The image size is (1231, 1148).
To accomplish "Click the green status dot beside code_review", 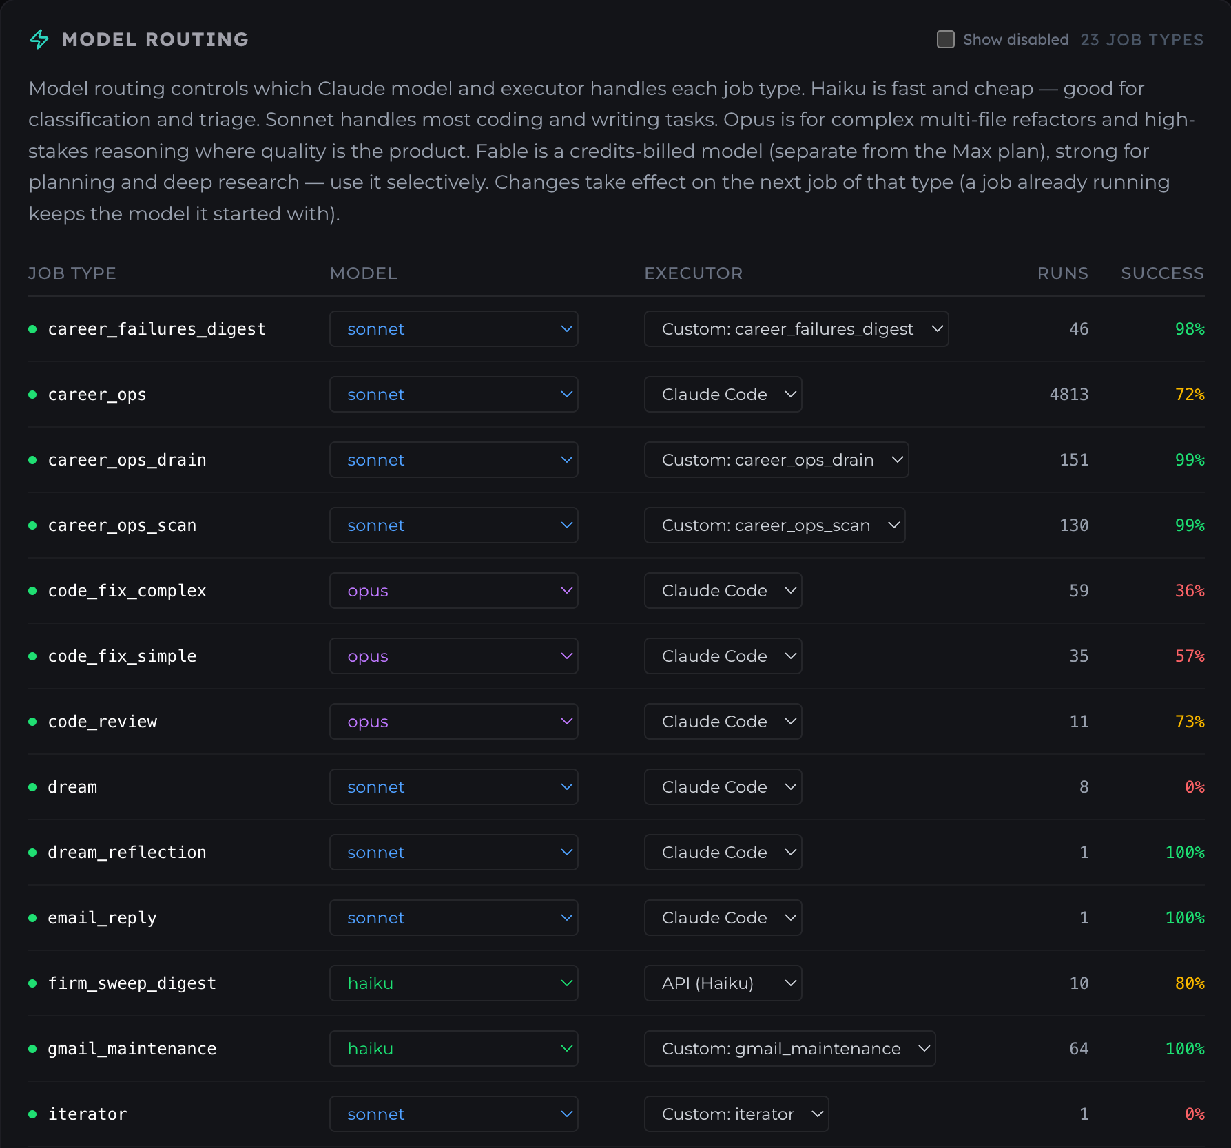I will 32,722.
